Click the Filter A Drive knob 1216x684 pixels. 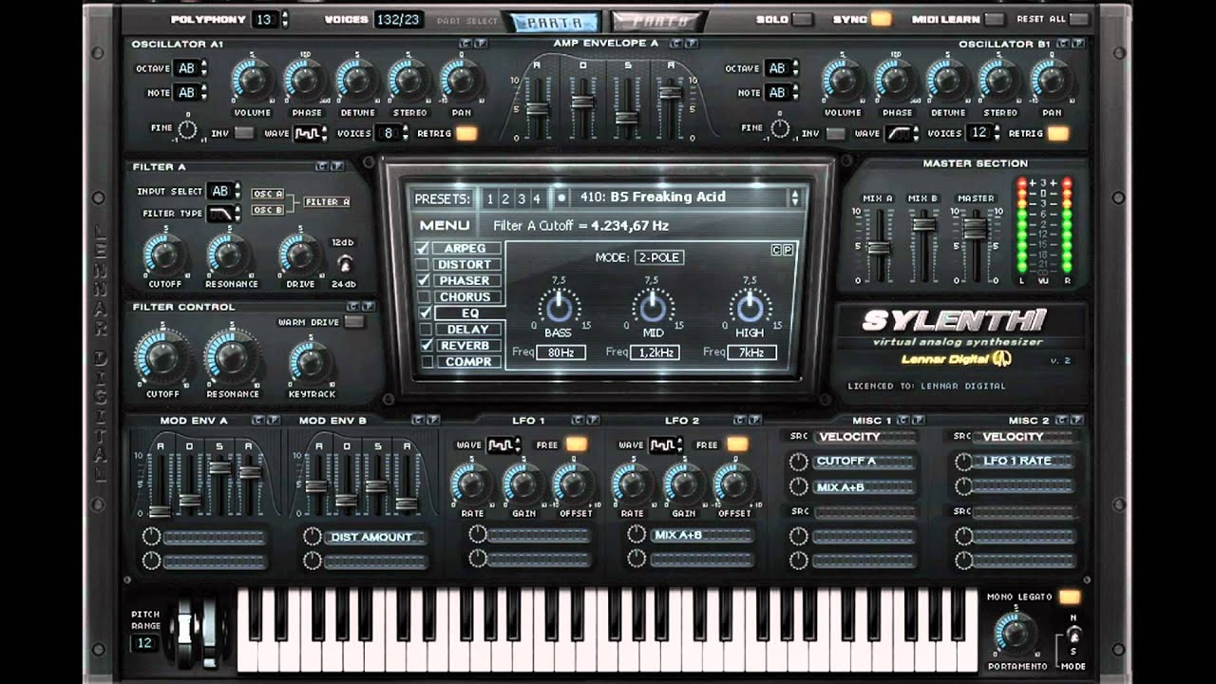pos(300,255)
